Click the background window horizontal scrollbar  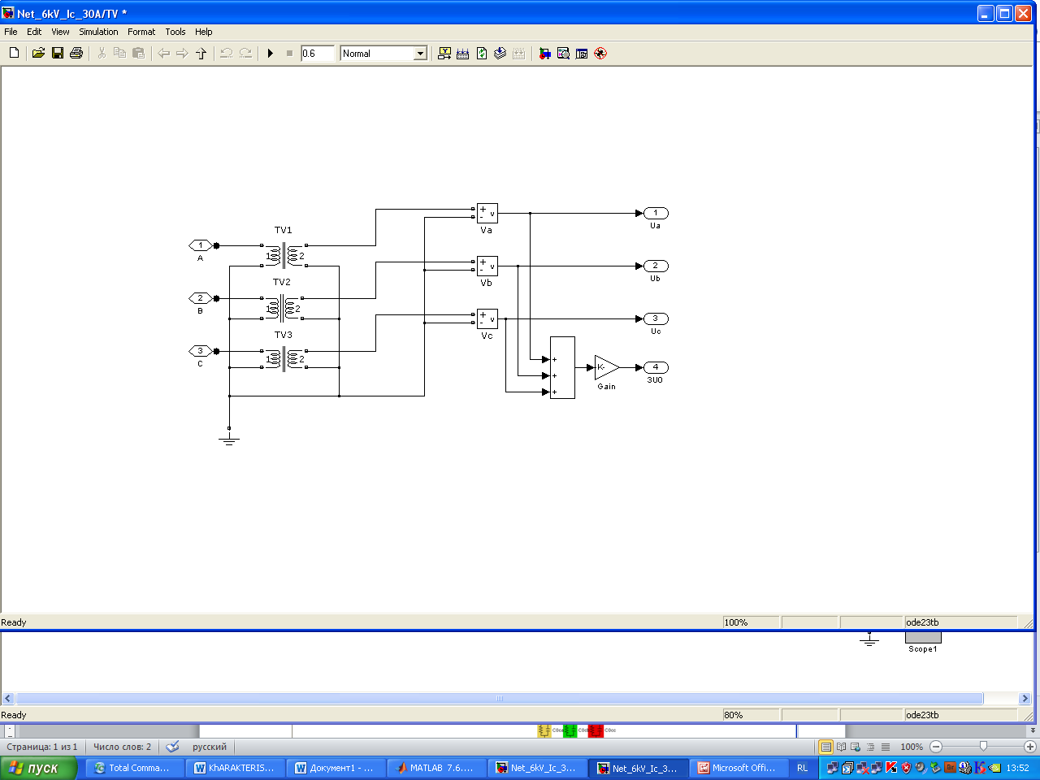pos(500,698)
